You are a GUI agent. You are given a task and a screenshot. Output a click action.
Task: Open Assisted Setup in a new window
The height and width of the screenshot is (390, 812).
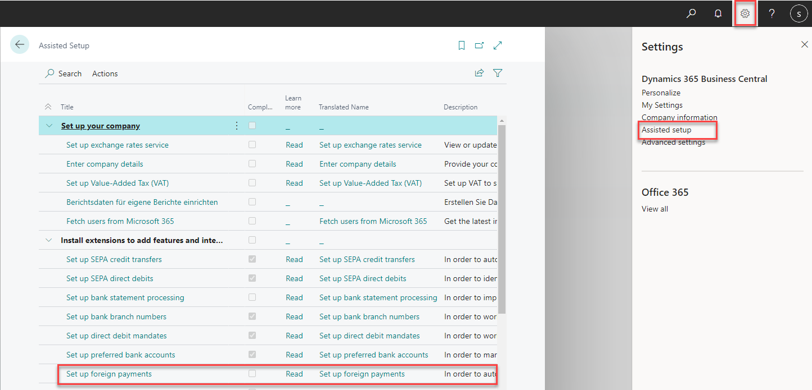pos(479,45)
